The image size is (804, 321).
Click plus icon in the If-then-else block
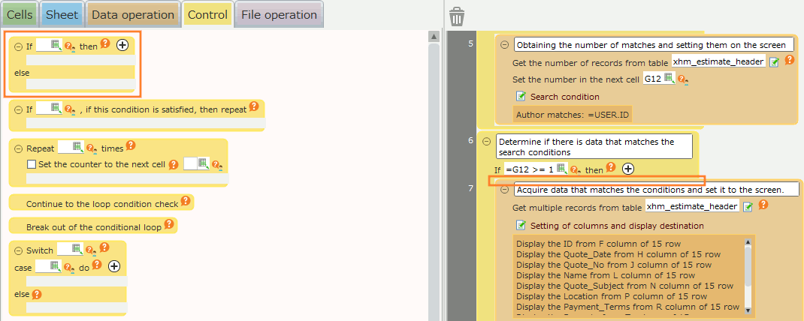[x=122, y=46]
